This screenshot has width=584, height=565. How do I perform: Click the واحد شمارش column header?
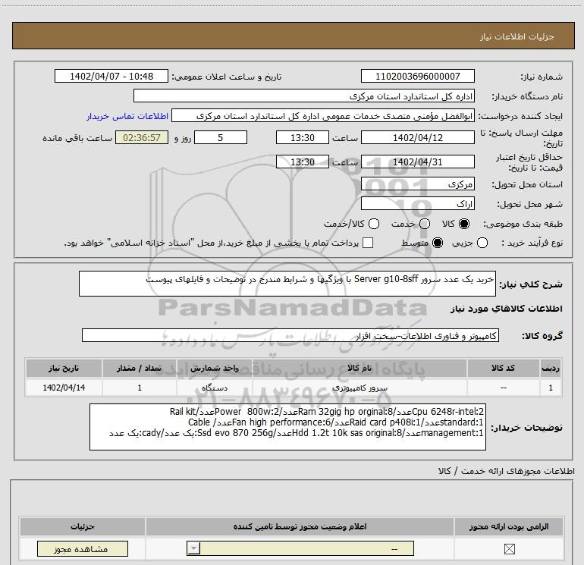coord(215,368)
